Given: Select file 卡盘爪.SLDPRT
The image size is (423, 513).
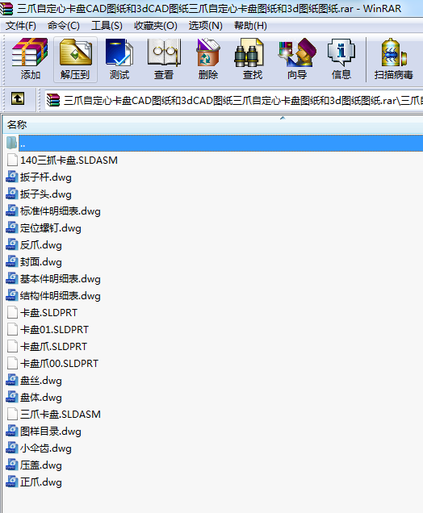Looking at the screenshot, I should [x=53, y=347].
